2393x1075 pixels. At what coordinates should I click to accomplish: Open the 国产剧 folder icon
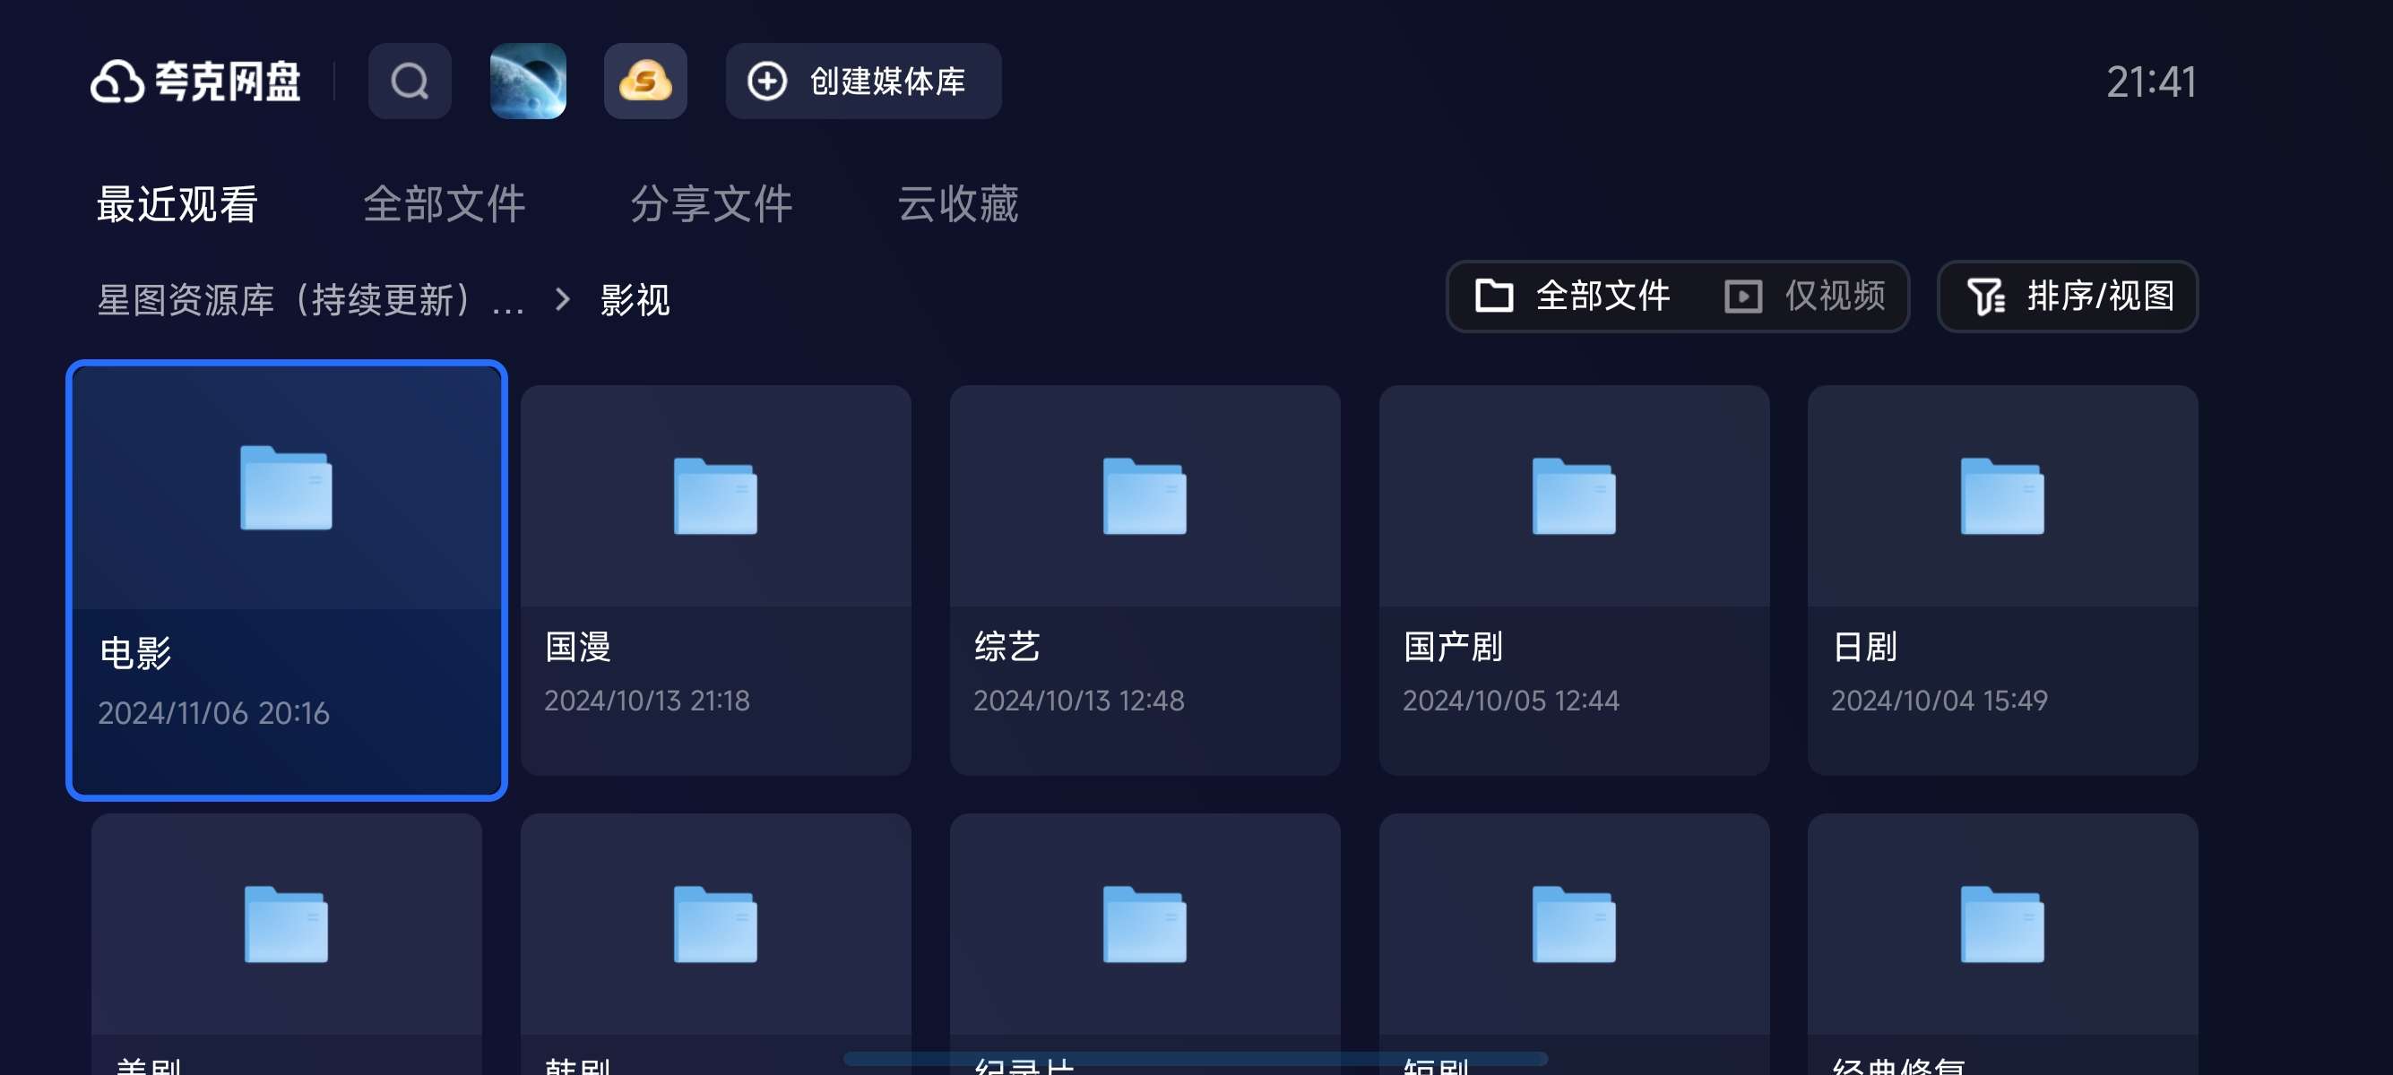point(1574,495)
